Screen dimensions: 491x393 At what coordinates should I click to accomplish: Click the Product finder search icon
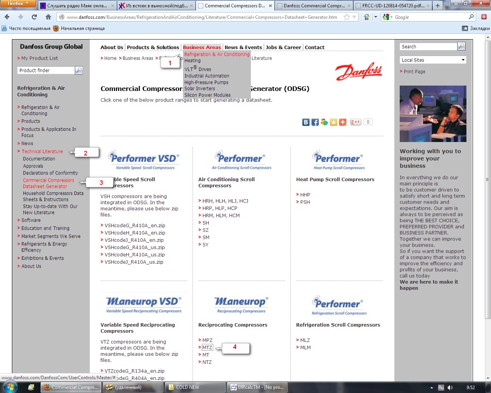click(x=79, y=70)
